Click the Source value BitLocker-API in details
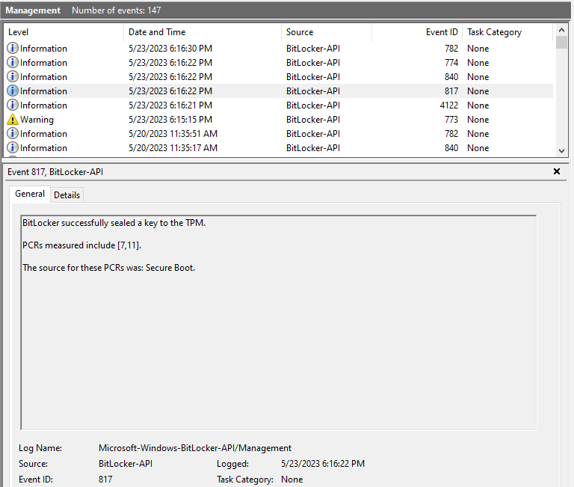The height and width of the screenshot is (487, 574). 126,464
